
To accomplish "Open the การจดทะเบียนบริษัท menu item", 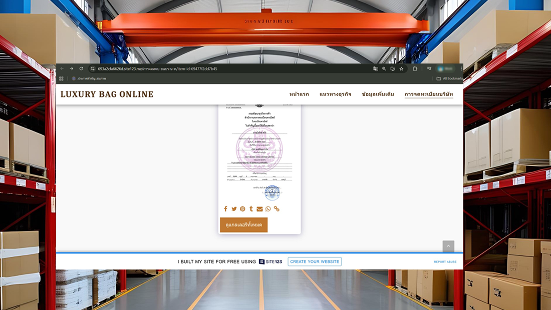I will (429, 94).
